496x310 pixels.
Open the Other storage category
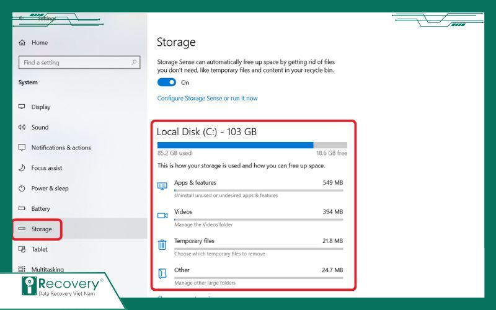(182, 270)
